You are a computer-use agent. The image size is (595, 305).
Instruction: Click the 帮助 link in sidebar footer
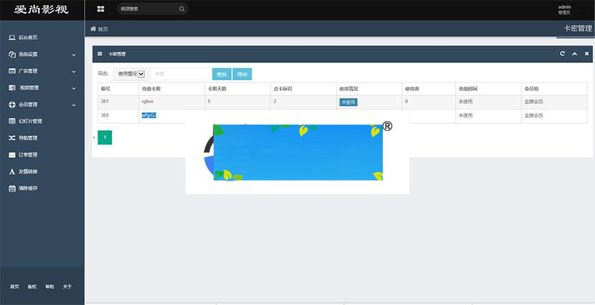click(x=49, y=286)
